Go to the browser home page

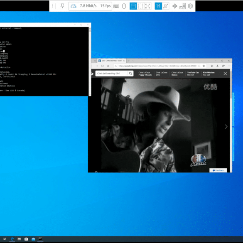point(108,66)
